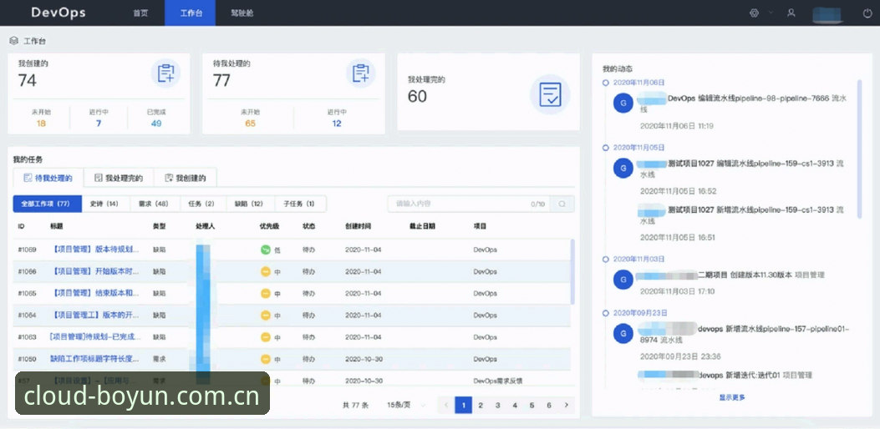880x429 pixels.
Task: Click the user profile icon in the header
Action: coord(791,13)
